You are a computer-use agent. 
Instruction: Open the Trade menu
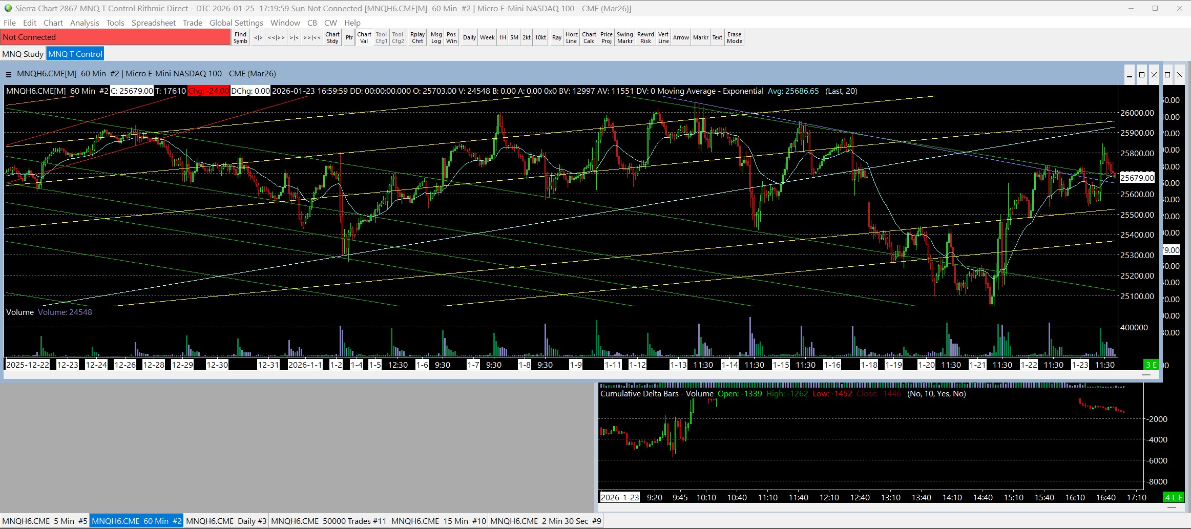tap(193, 23)
